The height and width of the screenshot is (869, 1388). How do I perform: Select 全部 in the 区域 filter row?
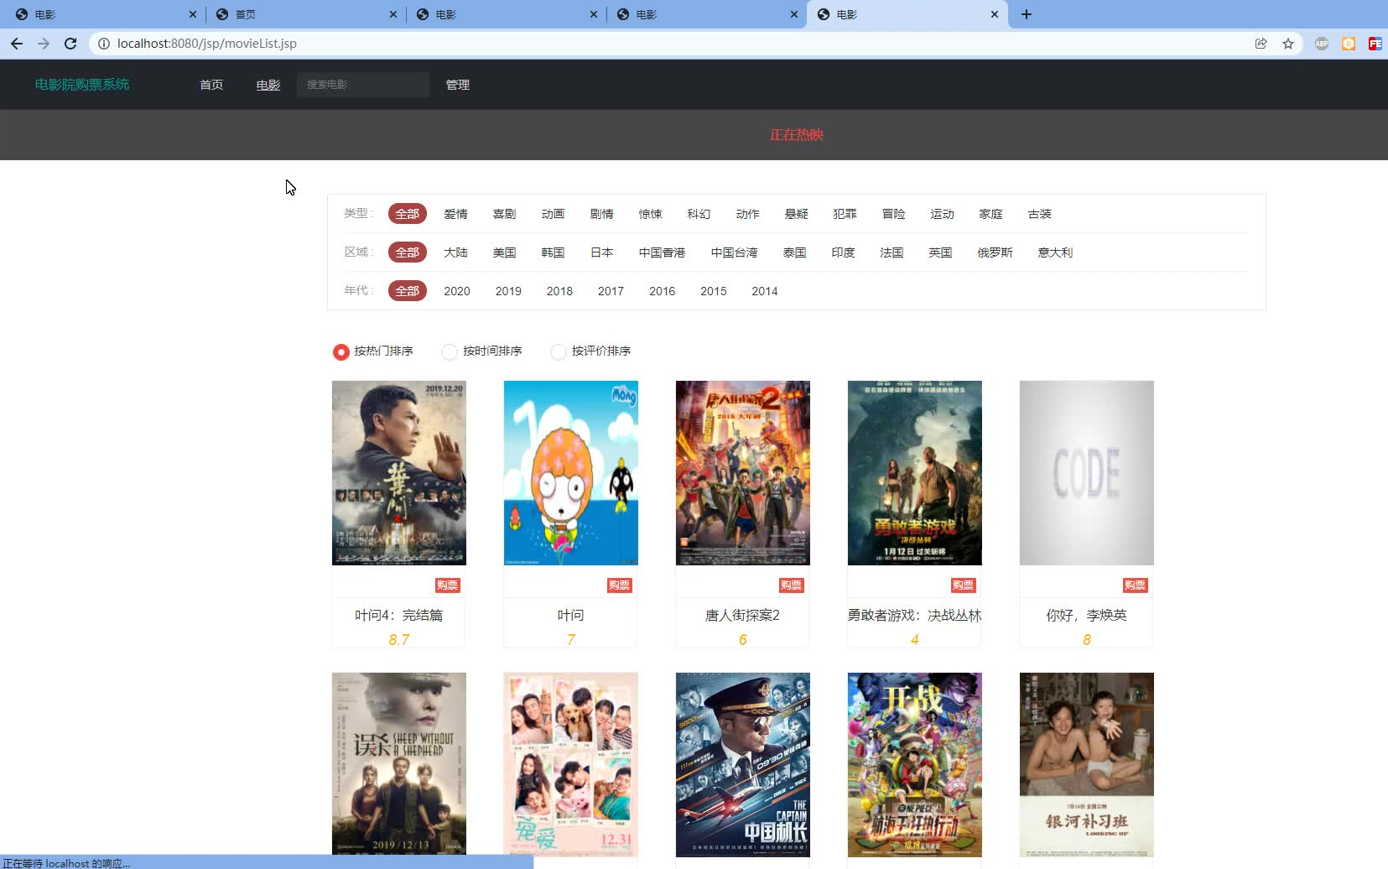[408, 252]
